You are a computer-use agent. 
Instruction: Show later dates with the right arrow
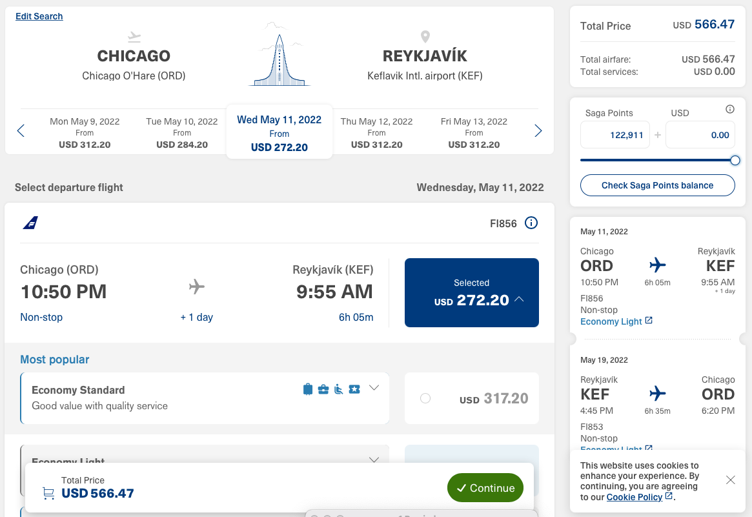[538, 130]
